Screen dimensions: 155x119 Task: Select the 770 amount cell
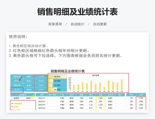pos(100,108)
